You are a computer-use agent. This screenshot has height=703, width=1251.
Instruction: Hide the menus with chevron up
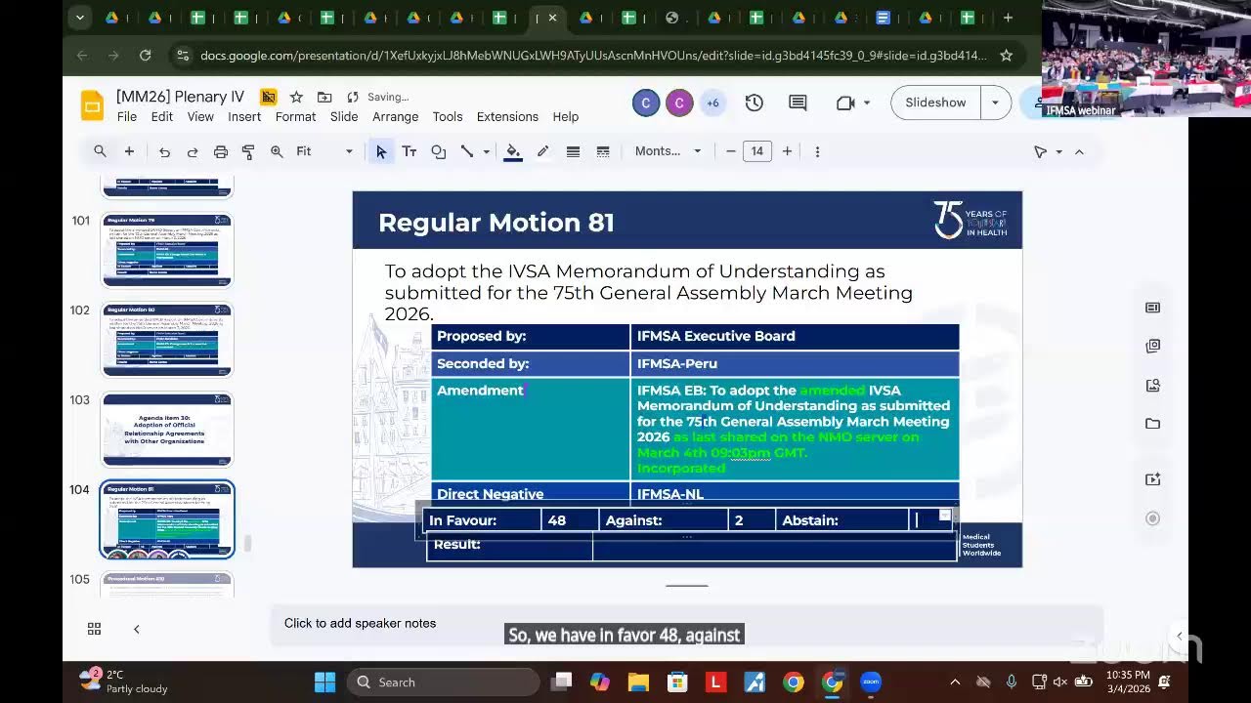coord(1079,151)
